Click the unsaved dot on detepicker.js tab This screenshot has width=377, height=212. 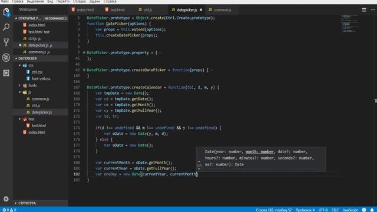click(x=201, y=10)
